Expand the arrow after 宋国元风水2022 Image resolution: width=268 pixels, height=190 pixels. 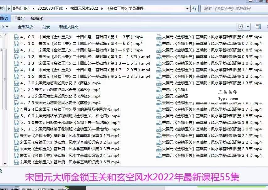(x=102, y=8)
